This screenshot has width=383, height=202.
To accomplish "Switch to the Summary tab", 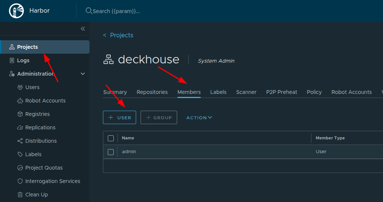I will click(115, 92).
